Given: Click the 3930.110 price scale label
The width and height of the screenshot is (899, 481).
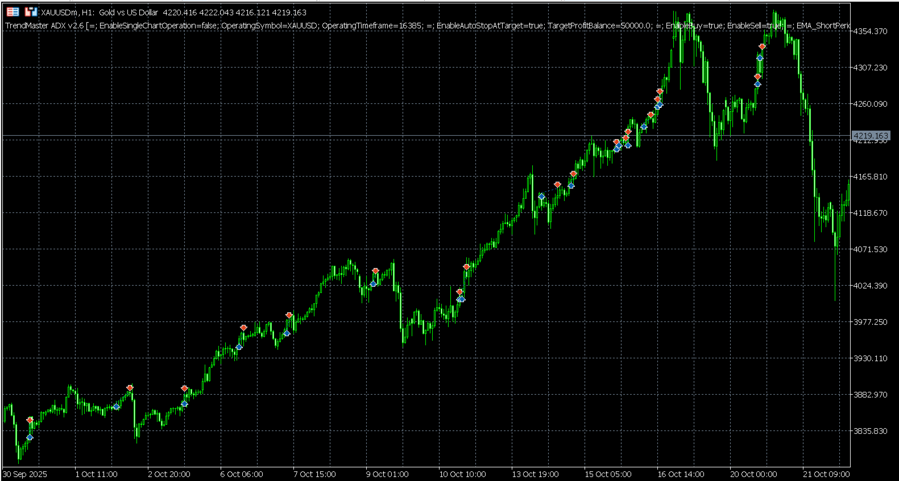Looking at the screenshot, I should [870, 358].
